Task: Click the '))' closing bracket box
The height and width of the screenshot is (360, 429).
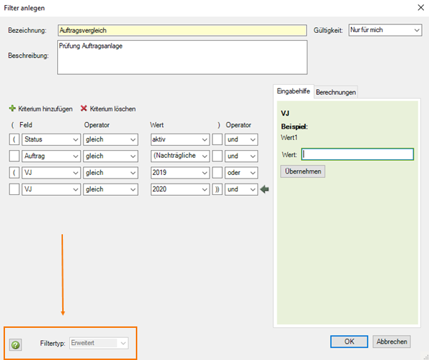Action: (x=217, y=189)
